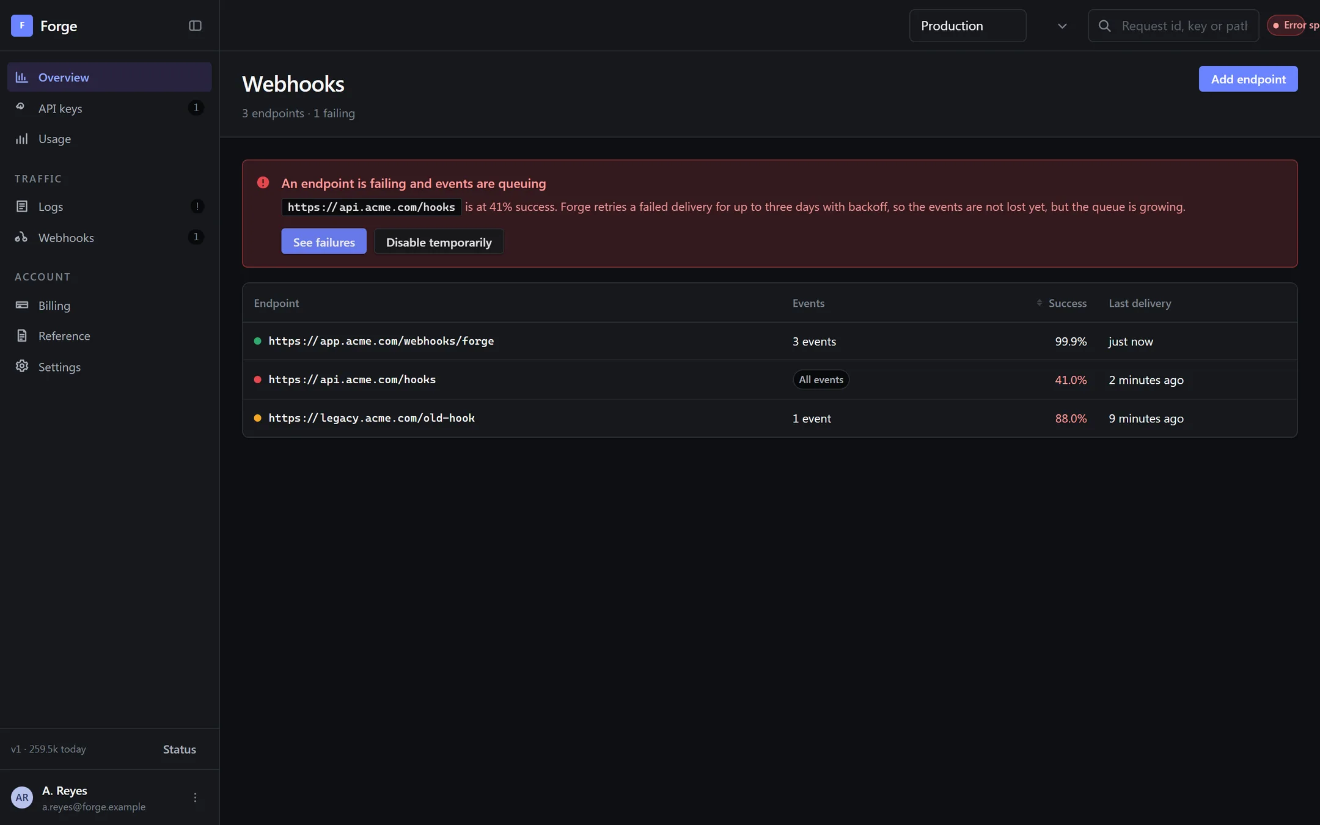Screen dimensions: 1320x825
Task: Click the Add endpoint button
Action: pos(1248,79)
